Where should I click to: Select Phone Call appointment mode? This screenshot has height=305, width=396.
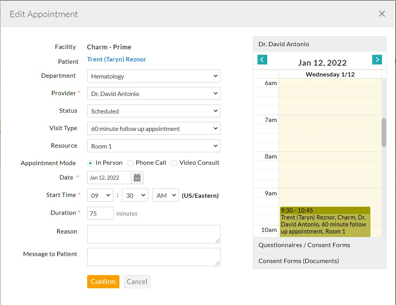click(130, 163)
